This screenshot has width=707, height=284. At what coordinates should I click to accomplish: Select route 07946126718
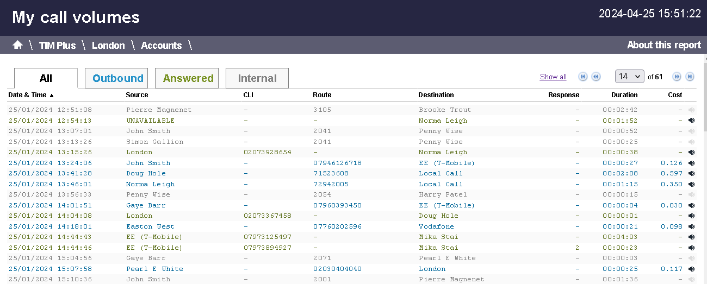[x=337, y=163]
